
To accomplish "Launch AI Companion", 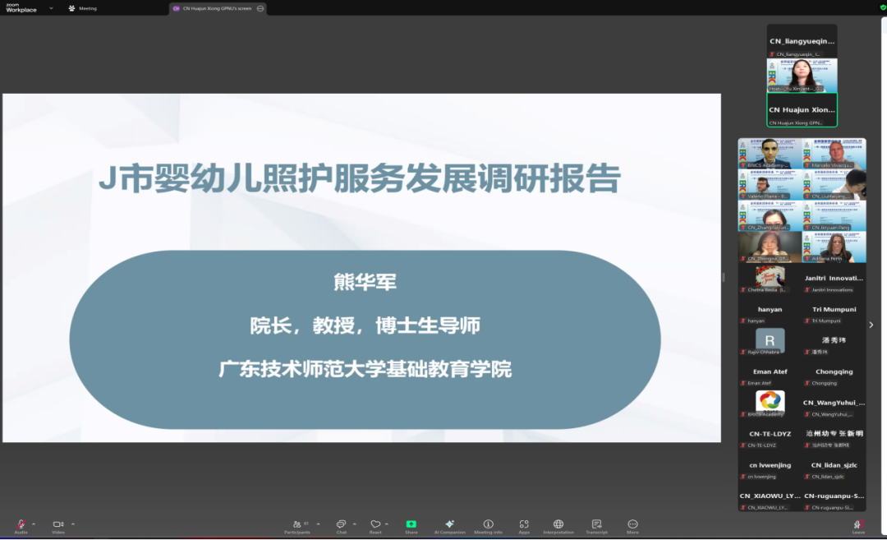I will pos(449,526).
